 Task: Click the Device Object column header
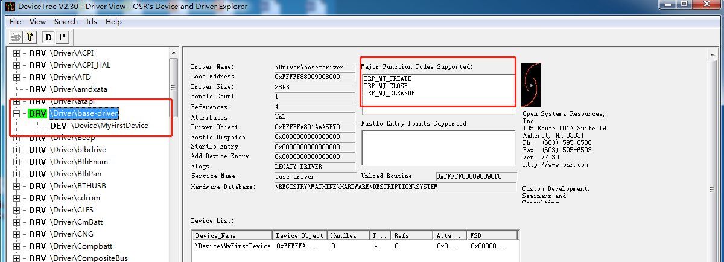(x=300, y=235)
